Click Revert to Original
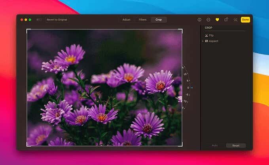 (57, 20)
